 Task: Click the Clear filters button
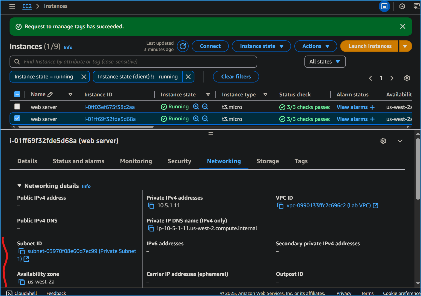[236, 77]
